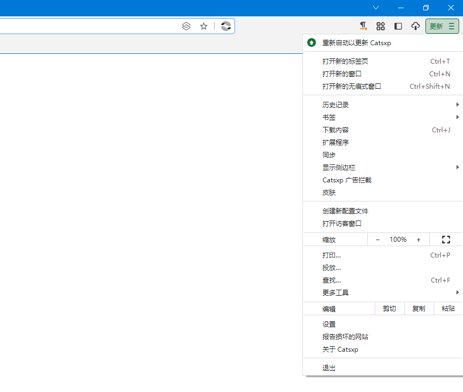Click the bookmark star icon in address bar
The height and width of the screenshot is (392, 463).
coord(204,26)
